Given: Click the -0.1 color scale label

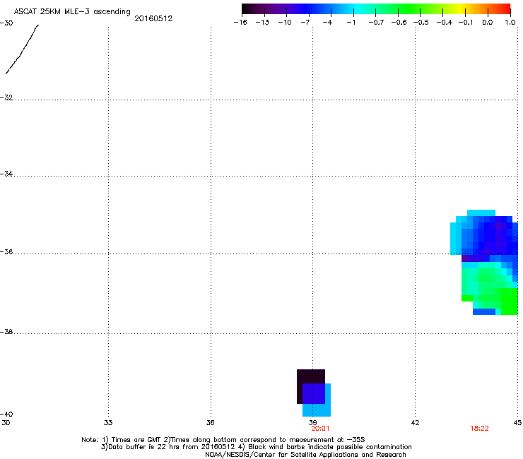Looking at the screenshot, I should [x=465, y=23].
